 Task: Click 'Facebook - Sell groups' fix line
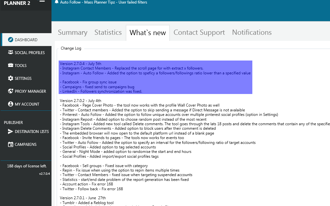[104, 166]
